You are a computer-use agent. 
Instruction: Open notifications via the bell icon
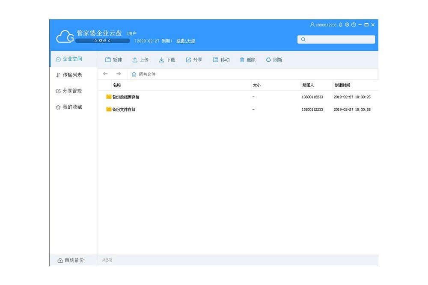click(341, 25)
